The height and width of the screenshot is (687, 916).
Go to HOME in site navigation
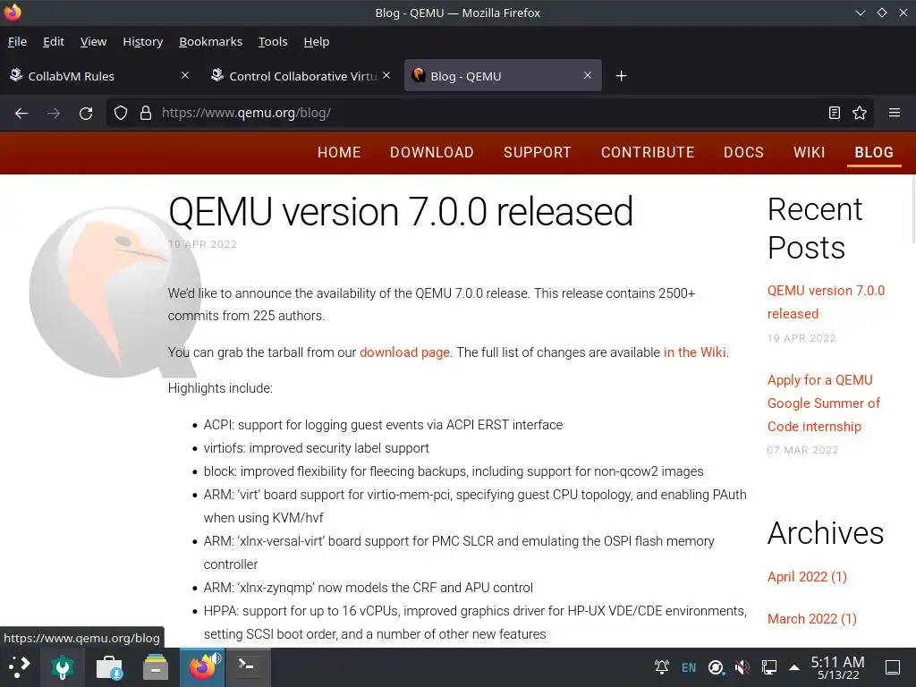[x=339, y=152]
